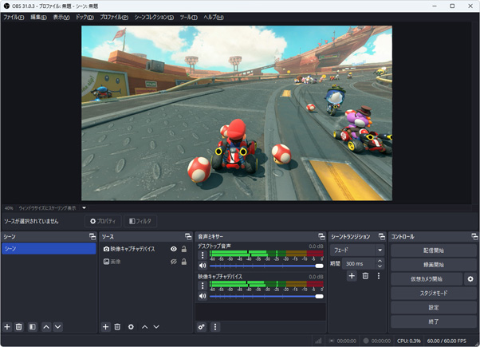The width and height of the screenshot is (480, 347).
Task: Pop out the コントロール dock panel
Action: point(474,236)
